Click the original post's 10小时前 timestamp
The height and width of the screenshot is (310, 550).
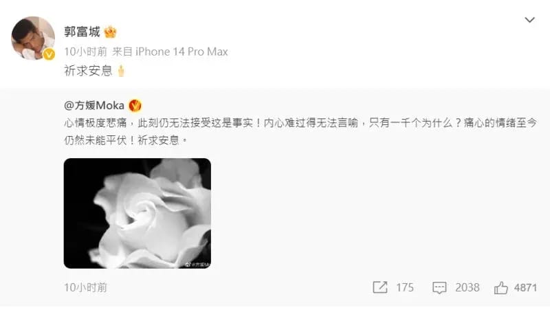pyautogui.click(x=85, y=287)
